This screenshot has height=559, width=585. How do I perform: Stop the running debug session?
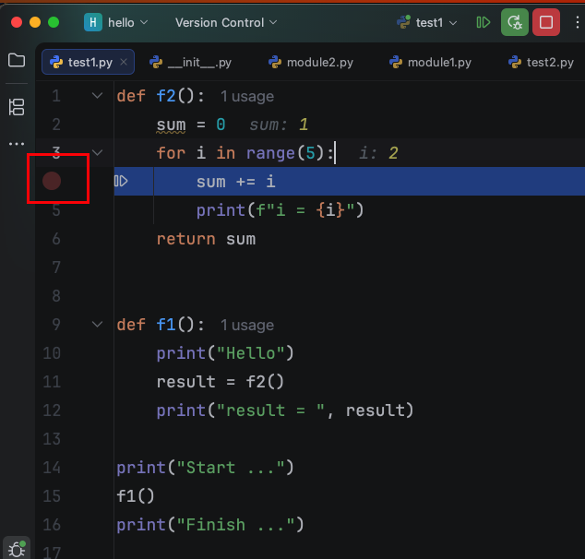546,22
